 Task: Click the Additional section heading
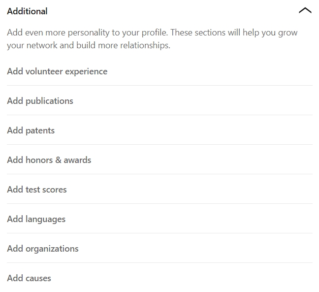pos(27,11)
